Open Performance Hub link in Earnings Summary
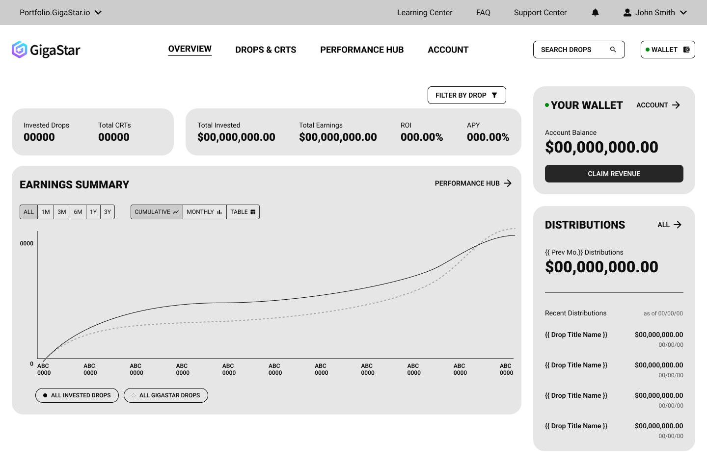 pyautogui.click(x=473, y=183)
